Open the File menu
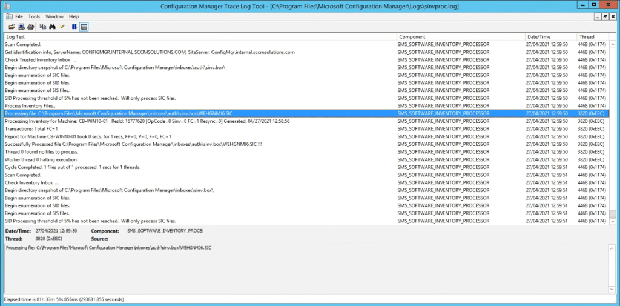 coord(19,16)
